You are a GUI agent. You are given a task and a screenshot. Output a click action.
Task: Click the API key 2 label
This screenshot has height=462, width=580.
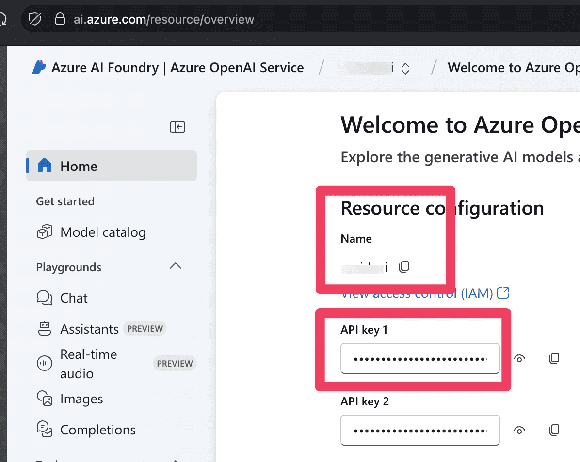[x=365, y=401]
